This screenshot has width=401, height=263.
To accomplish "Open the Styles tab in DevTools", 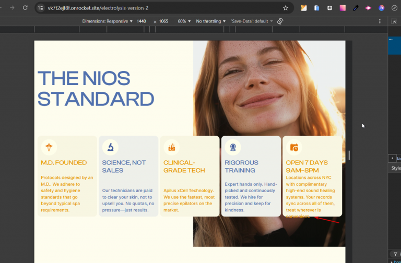I will tap(396, 168).
